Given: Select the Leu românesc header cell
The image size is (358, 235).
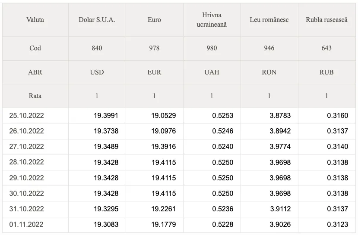Looking at the screenshot, I should 269,20.
